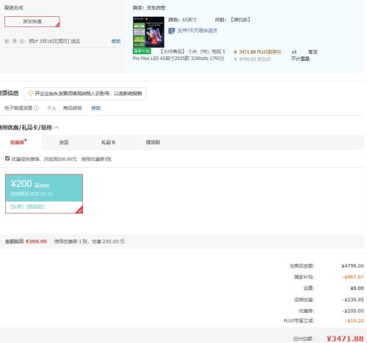Toggle the 优惠组合推荐 checkbox
This screenshot has height=343, width=367.
7,158
